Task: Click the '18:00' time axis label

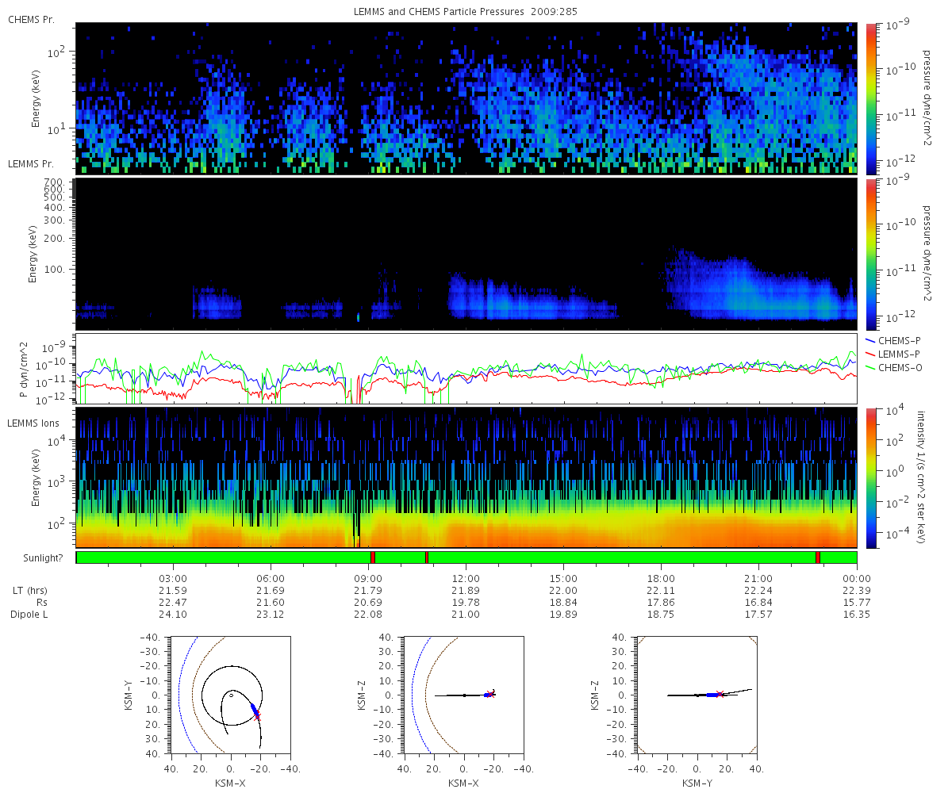Action: [661, 579]
